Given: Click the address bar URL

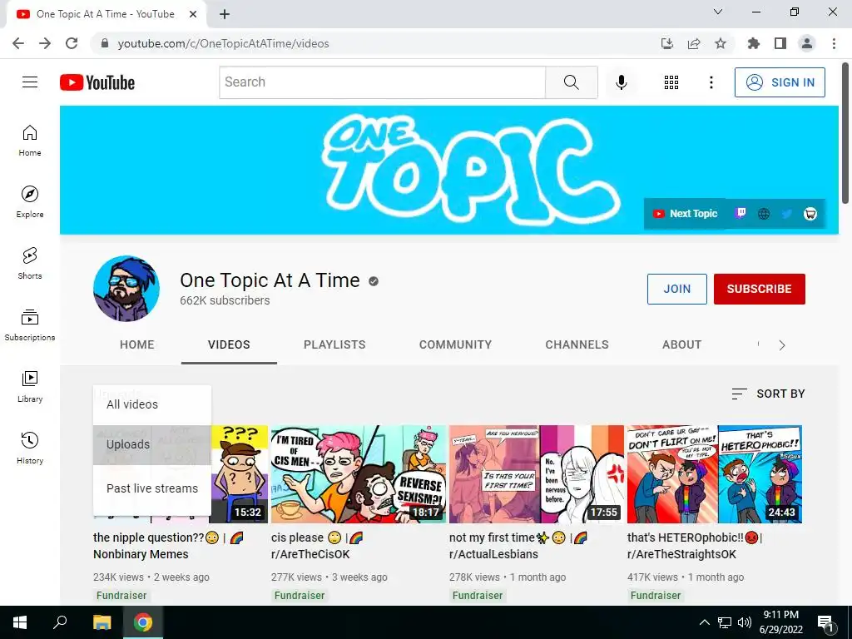Looking at the screenshot, I should click(x=223, y=43).
